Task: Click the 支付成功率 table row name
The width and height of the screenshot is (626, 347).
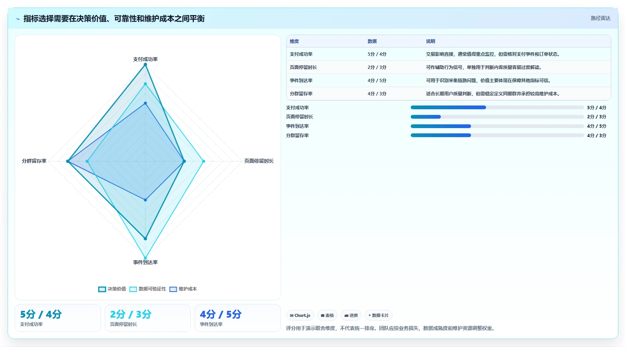Action: [301, 54]
